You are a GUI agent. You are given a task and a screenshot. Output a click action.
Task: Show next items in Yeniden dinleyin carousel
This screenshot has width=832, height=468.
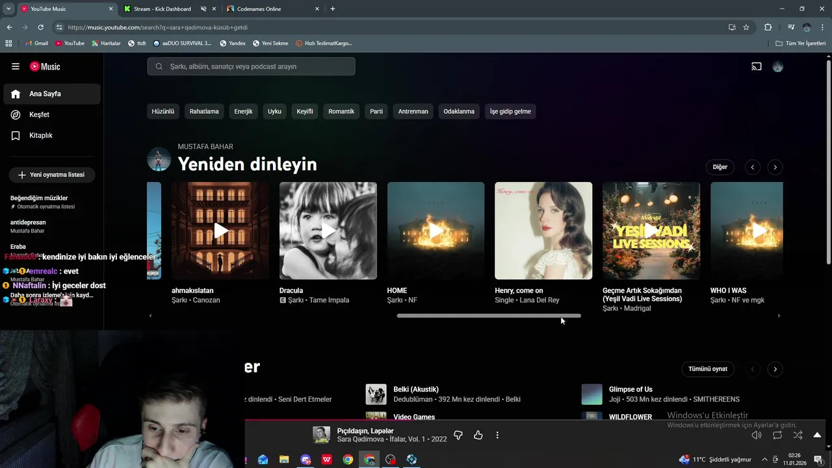click(775, 167)
